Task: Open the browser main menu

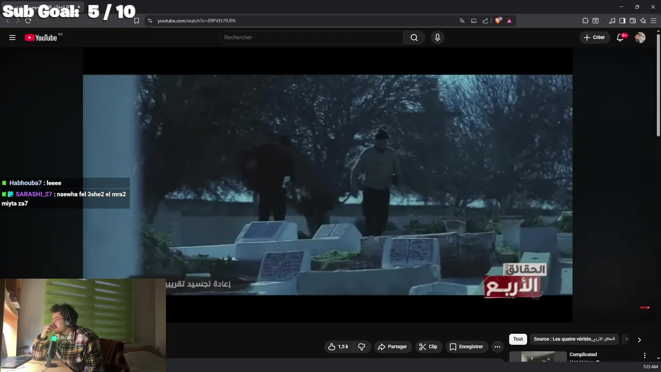Action: [x=653, y=21]
